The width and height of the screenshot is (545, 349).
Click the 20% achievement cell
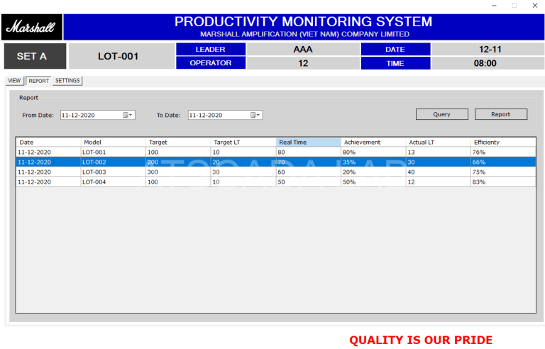[374, 172]
